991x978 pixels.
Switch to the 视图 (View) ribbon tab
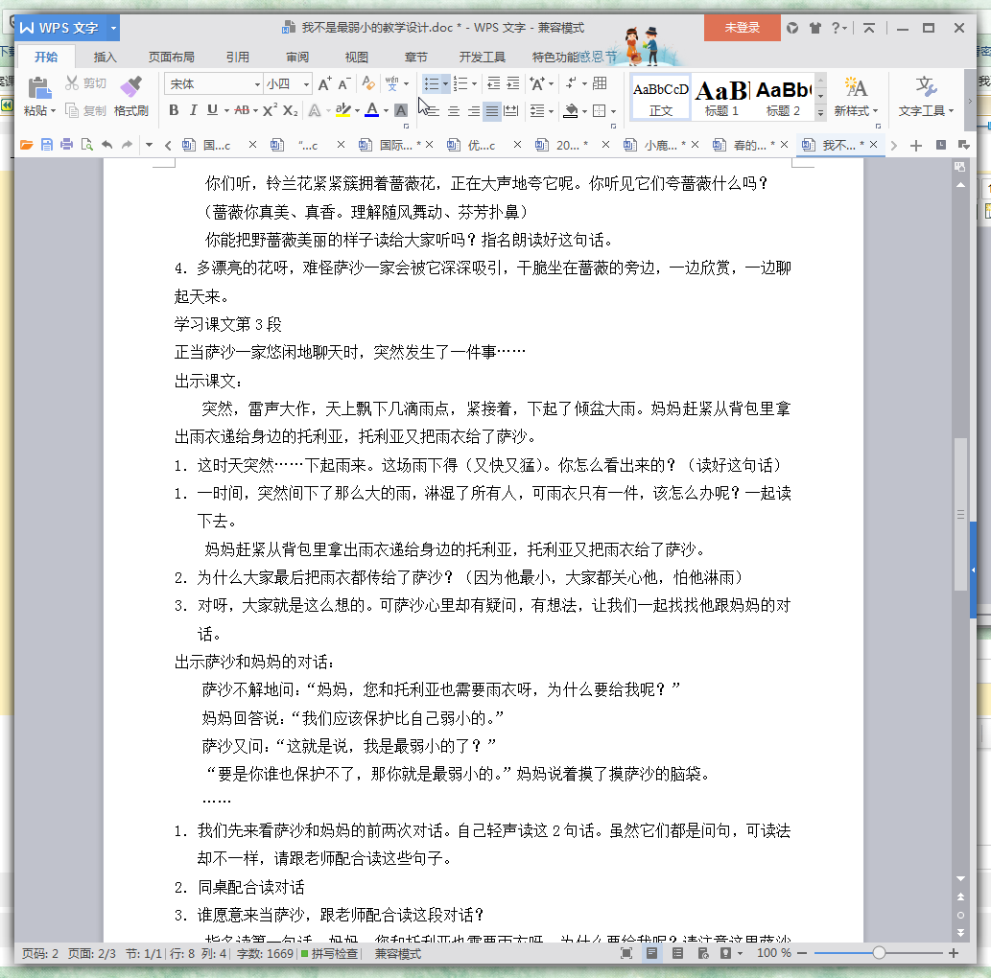357,57
